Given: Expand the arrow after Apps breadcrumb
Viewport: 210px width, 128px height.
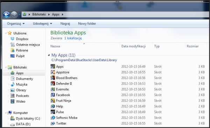Looking at the screenshot, I should pyautogui.click(x=62, y=14).
